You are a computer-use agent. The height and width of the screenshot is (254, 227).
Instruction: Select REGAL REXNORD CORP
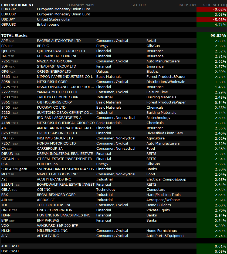click(56, 195)
